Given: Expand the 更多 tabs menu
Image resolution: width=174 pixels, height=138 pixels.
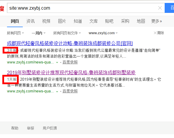Looking at the screenshot, I should (156, 21).
